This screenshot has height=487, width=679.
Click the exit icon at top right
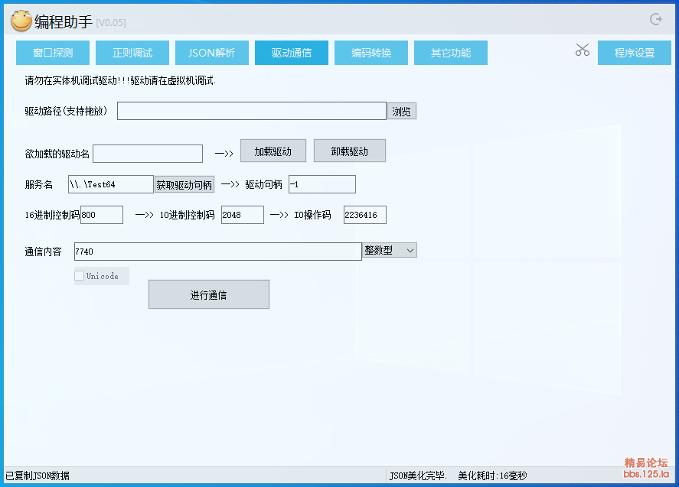655,20
